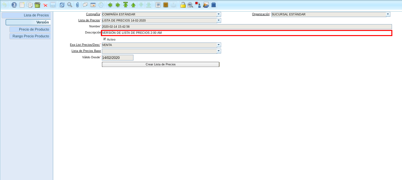Click the Zoom Across magnifier icon
The width and height of the screenshot is (402, 180).
pos(191,5)
